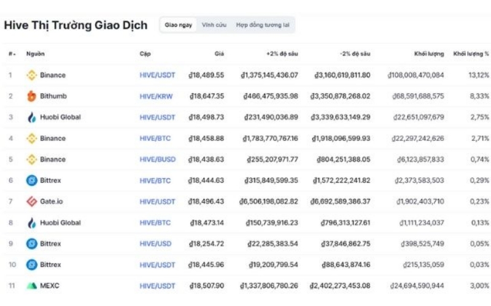Click the Bithumb exchange name
The image size is (491, 306).
pos(53,96)
